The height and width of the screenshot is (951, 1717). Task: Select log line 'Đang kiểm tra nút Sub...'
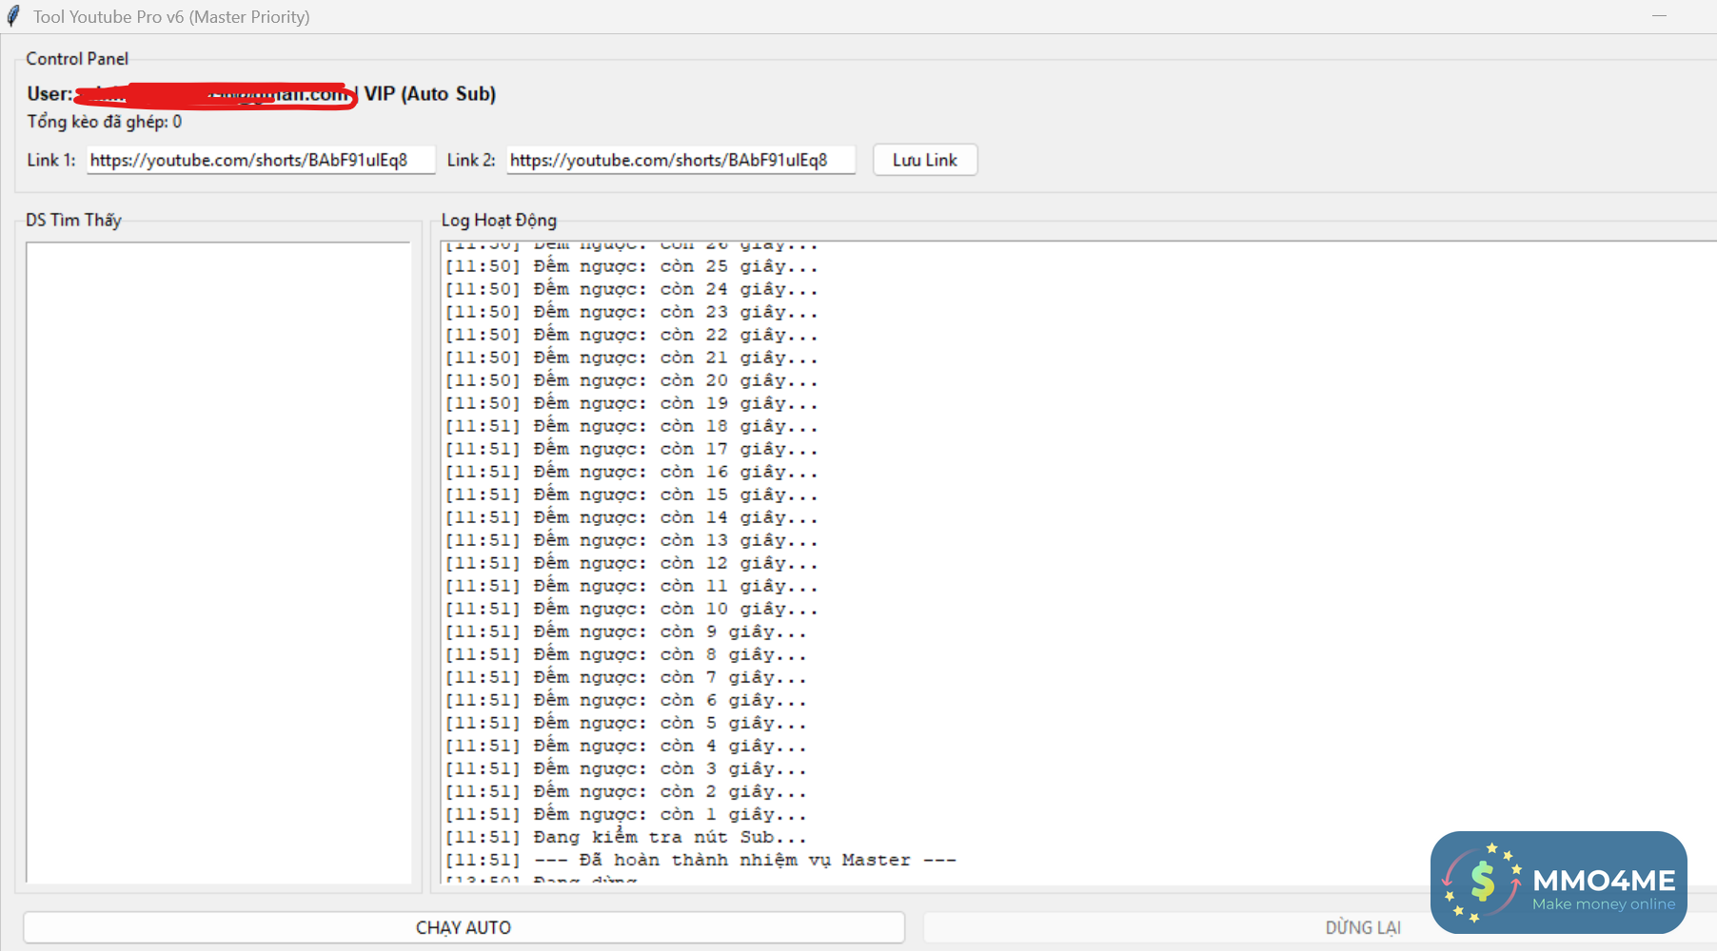pos(626,837)
